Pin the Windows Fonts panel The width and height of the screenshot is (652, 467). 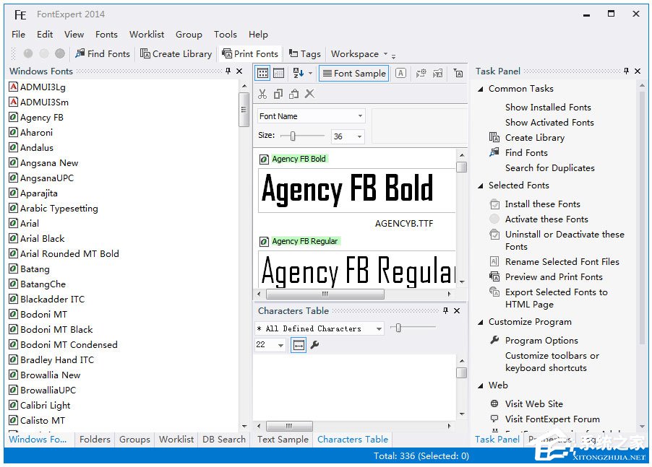pos(228,71)
